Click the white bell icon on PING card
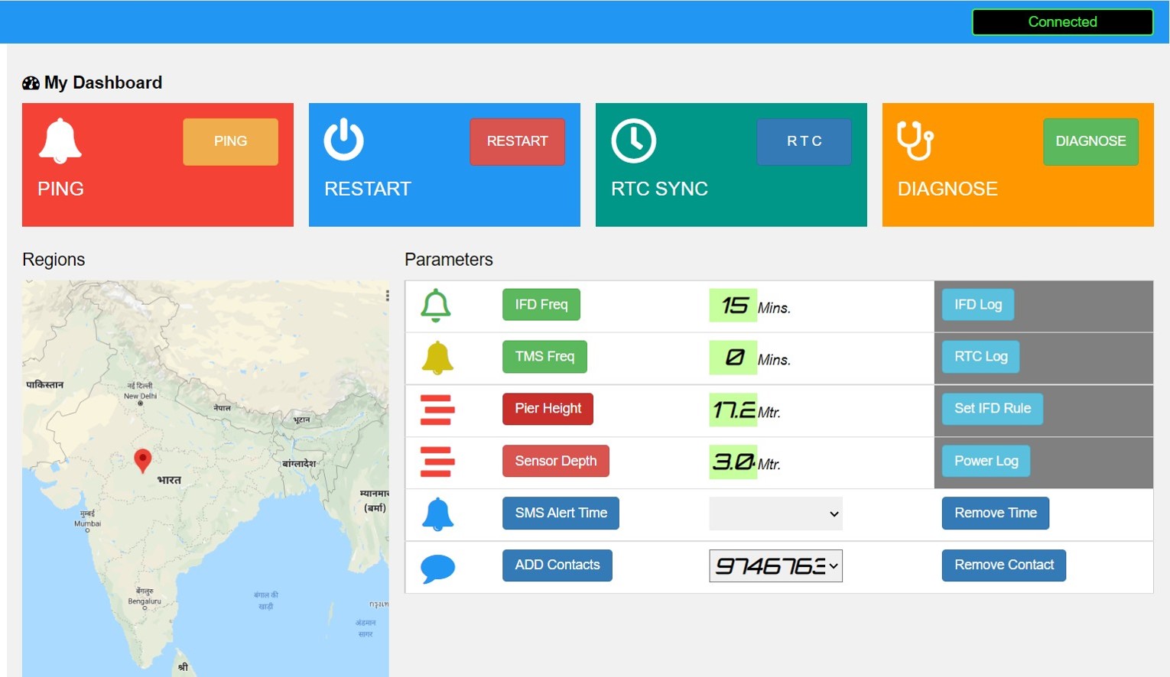This screenshot has height=677, width=1170. click(x=60, y=141)
